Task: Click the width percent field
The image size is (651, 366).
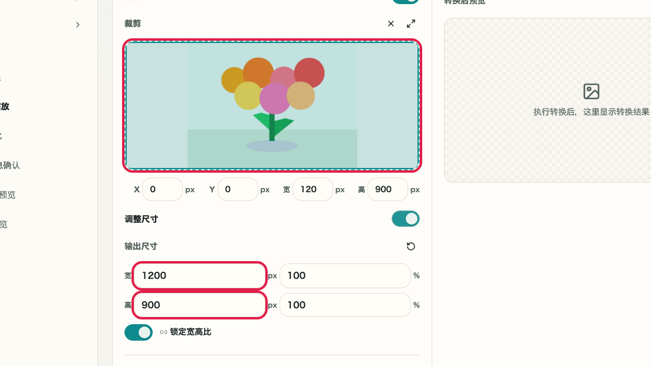Action: [x=345, y=276]
